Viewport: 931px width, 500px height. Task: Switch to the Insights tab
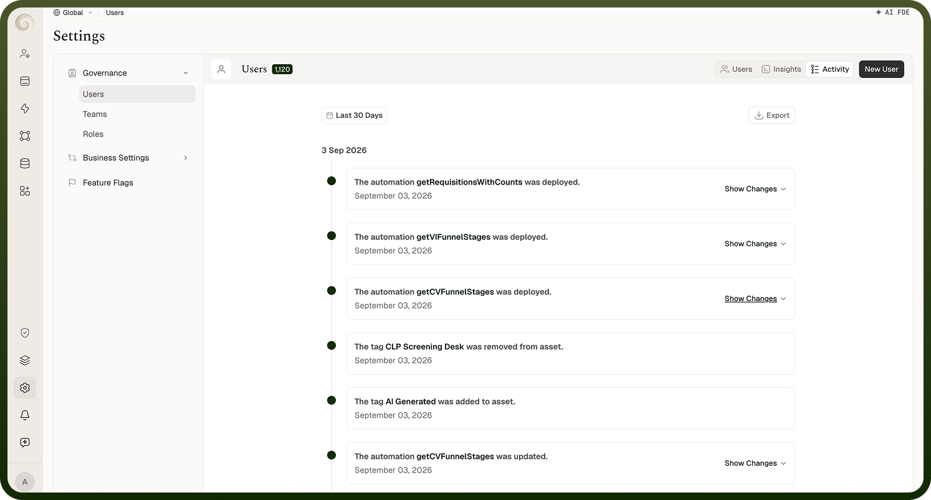click(x=781, y=69)
